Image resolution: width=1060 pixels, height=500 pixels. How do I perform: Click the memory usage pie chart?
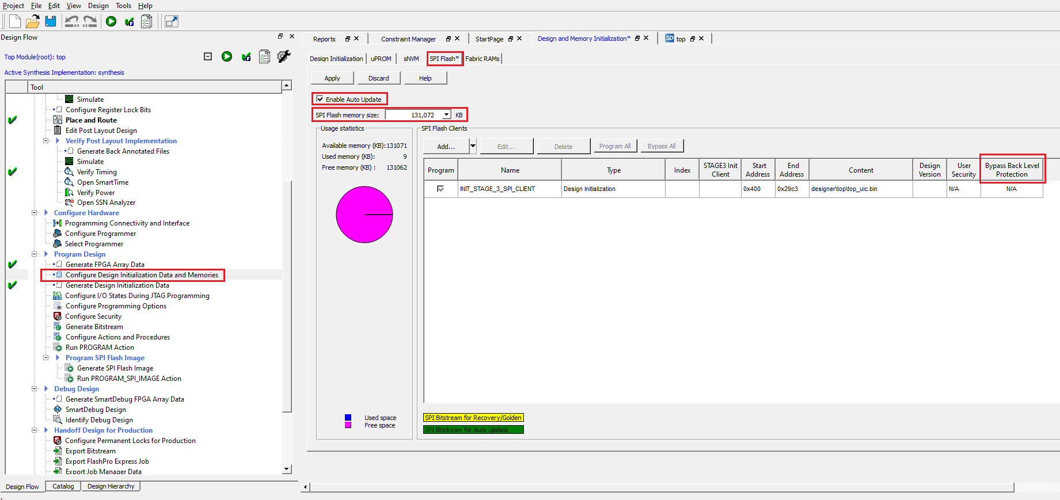364,215
